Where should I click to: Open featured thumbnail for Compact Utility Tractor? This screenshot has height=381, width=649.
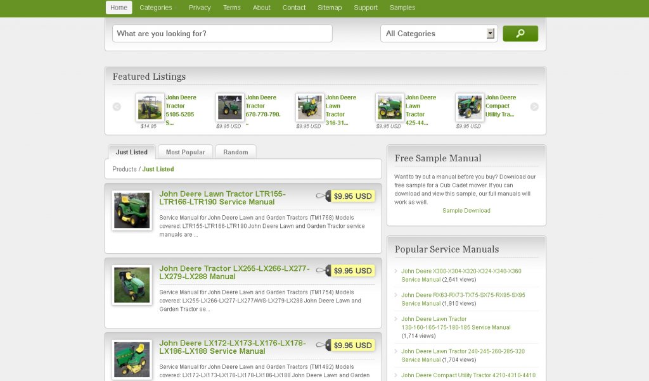470,107
